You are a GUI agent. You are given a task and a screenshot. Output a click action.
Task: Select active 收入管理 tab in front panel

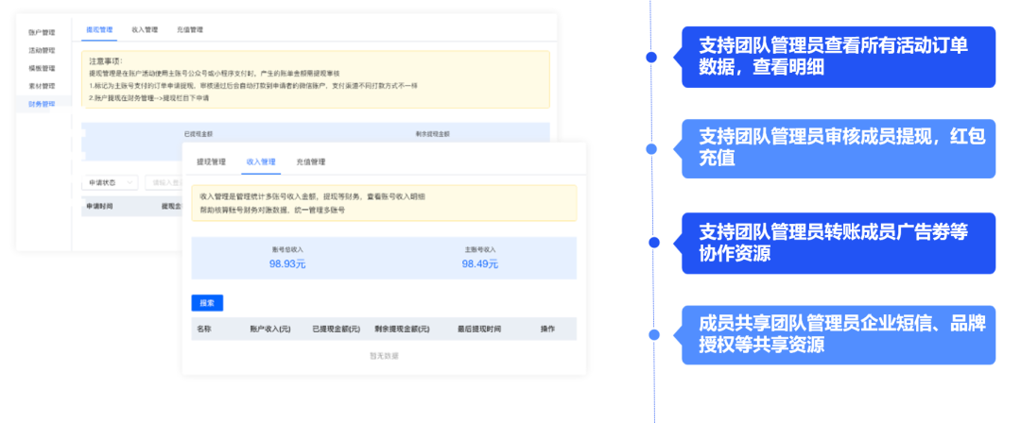click(x=261, y=161)
